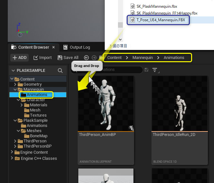The image size is (214, 183).
Task: Select the Animations breadcrumb
Action: coord(174,58)
